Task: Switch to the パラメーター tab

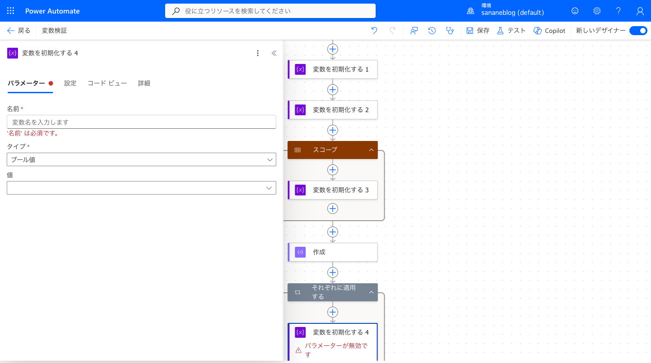Action: pos(31,83)
